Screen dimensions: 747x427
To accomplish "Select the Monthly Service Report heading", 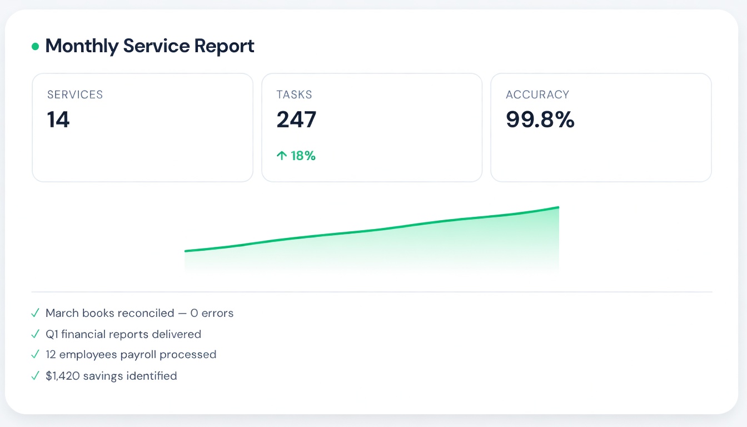I will click(x=150, y=46).
